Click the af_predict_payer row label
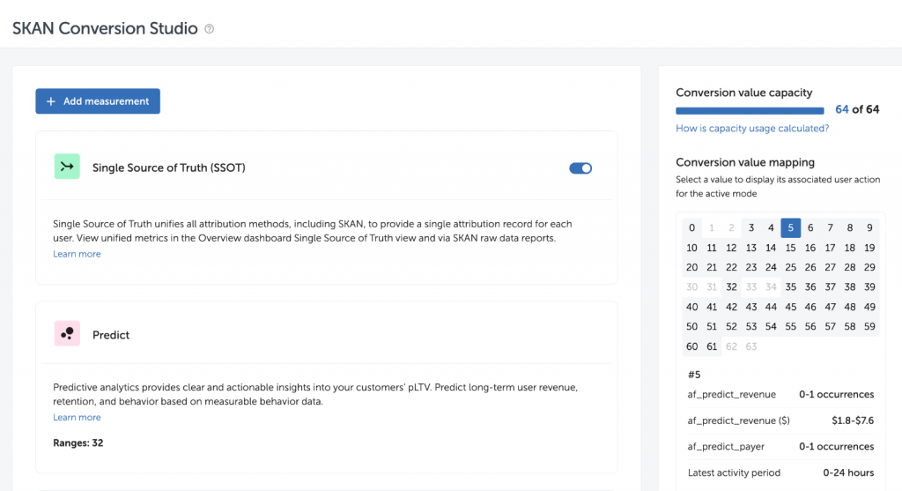902x491 pixels. (x=726, y=447)
